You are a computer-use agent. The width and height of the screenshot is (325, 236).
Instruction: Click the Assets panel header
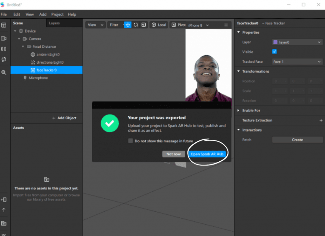[18, 128]
